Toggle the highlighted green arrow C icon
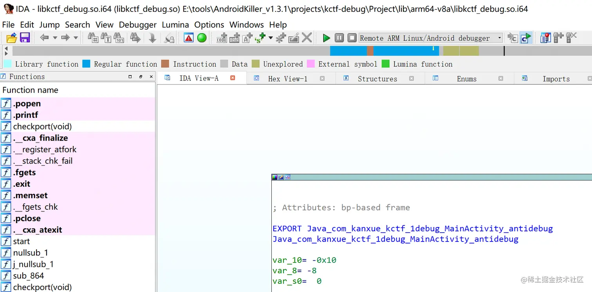This screenshot has width=592, height=292. (x=526, y=38)
